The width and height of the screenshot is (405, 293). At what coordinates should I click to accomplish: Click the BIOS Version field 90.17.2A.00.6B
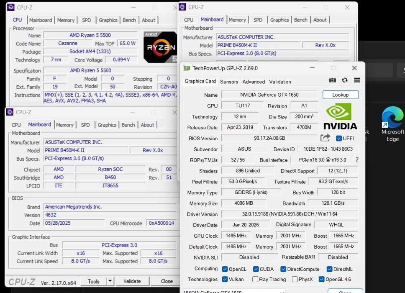click(x=269, y=138)
